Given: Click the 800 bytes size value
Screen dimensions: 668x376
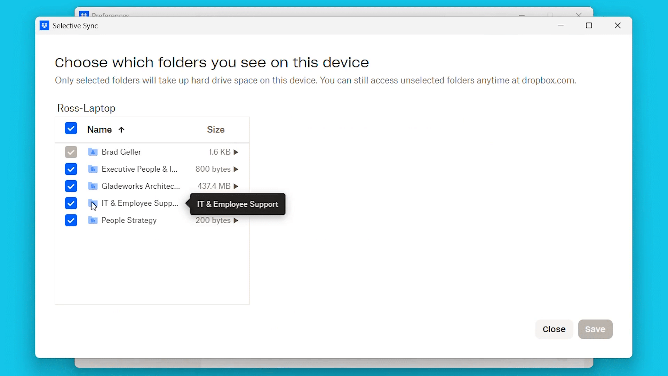Looking at the screenshot, I should click(213, 169).
